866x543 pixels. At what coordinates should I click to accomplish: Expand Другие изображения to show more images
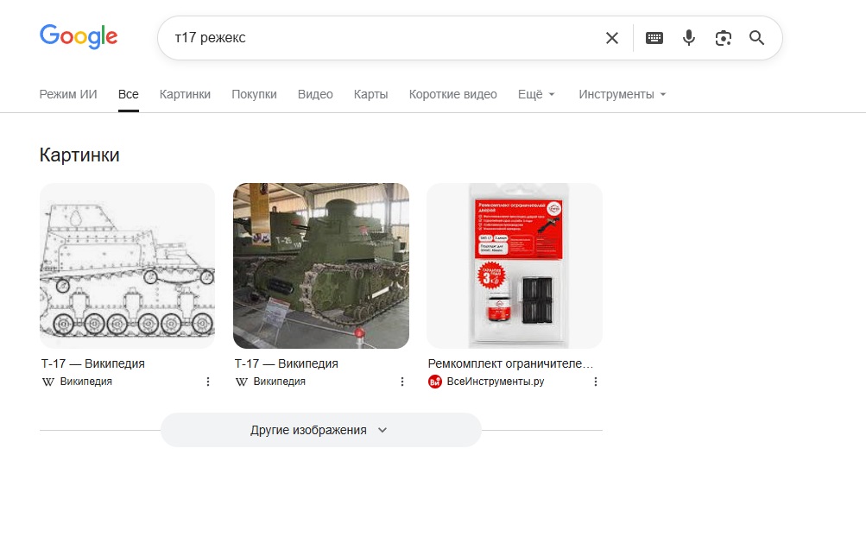(319, 430)
